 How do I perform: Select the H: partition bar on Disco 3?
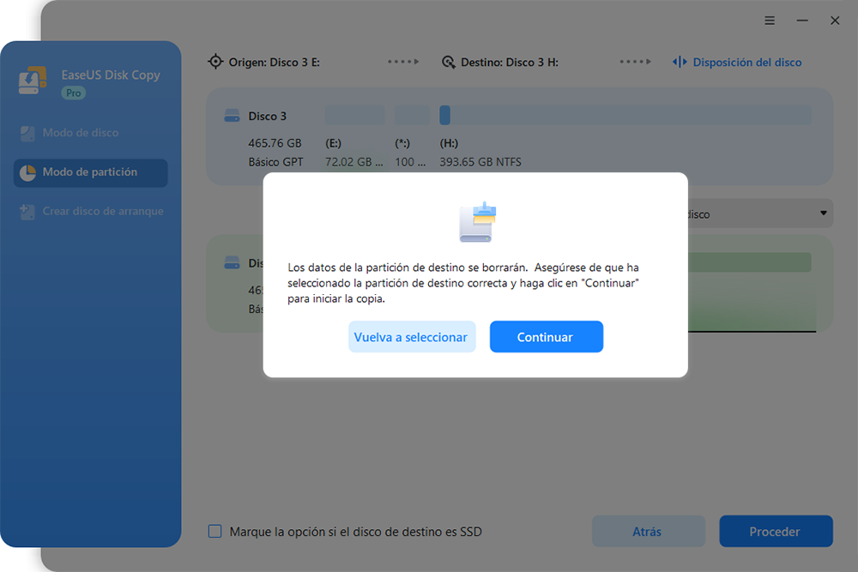(x=625, y=116)
